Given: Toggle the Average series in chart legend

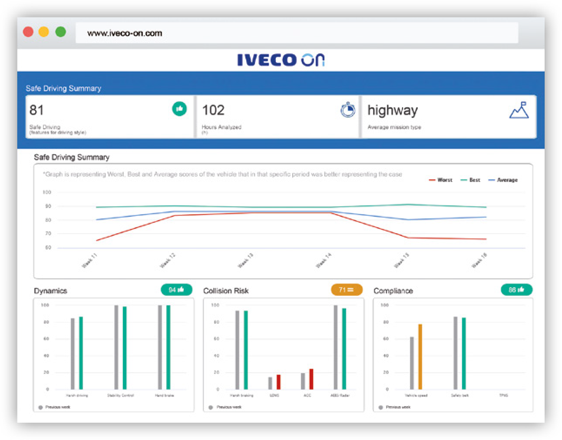Looking at the screenshot, I should point(503,180).
